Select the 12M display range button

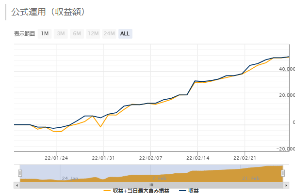pos(93,34)
